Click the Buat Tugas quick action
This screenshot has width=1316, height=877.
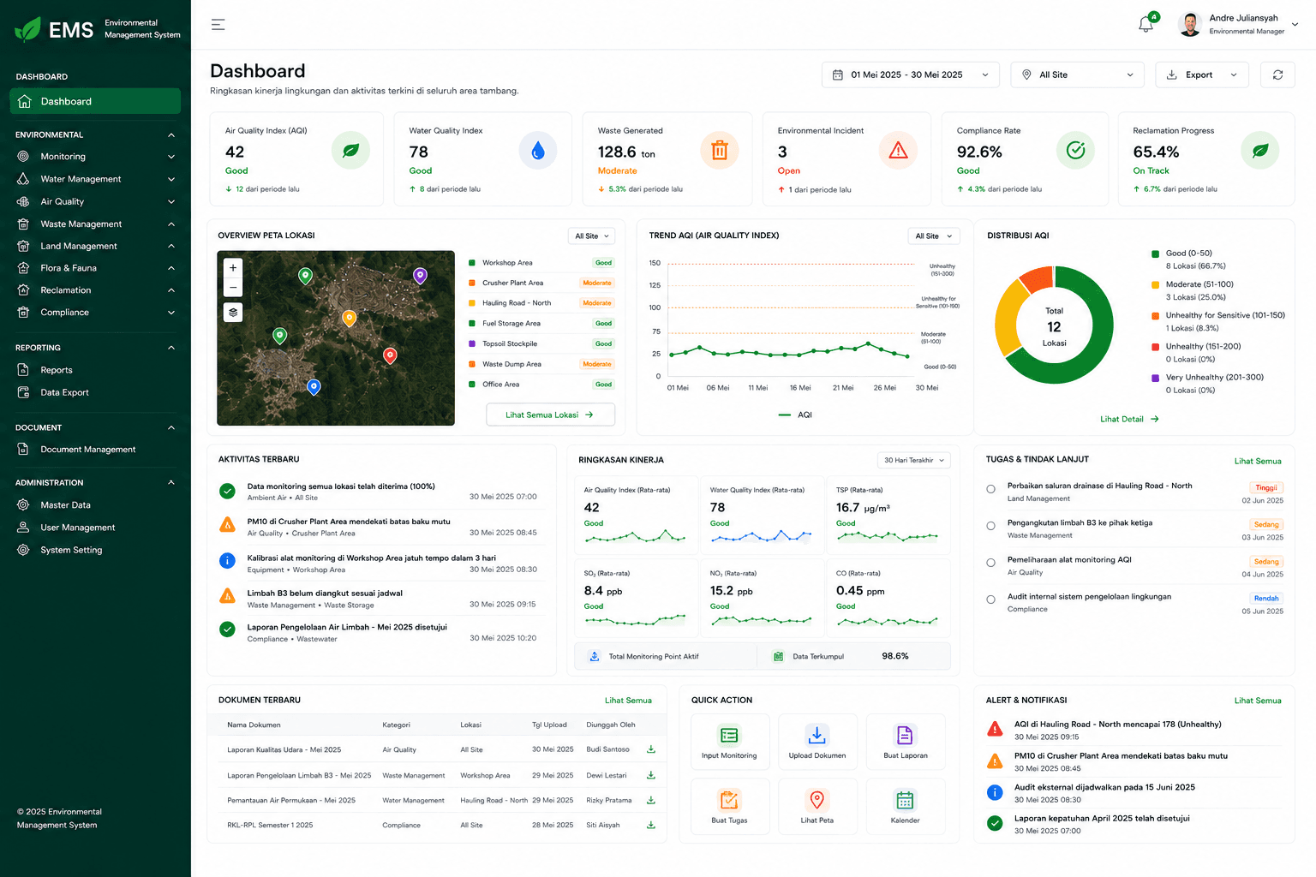tap(729, 807)
